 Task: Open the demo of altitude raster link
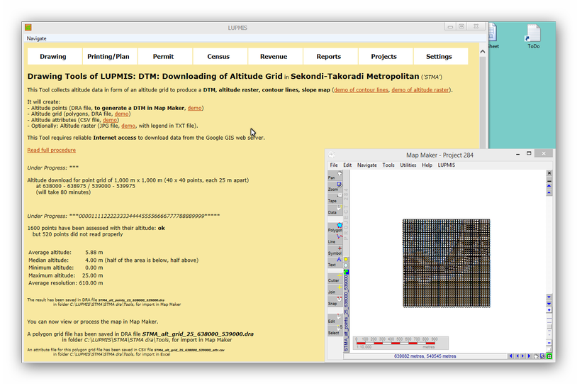(x=420, y=90)
